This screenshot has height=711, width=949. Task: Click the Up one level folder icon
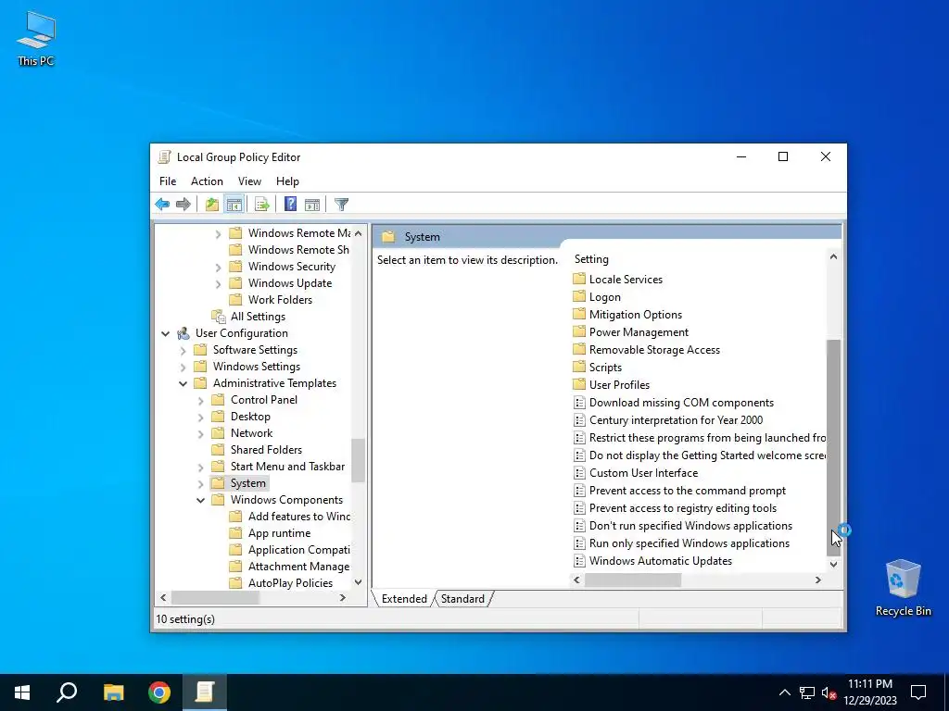coord(212,205)
